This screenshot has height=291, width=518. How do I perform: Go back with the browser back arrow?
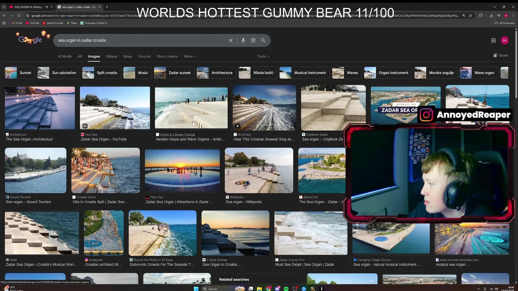(x=4, y=15)
